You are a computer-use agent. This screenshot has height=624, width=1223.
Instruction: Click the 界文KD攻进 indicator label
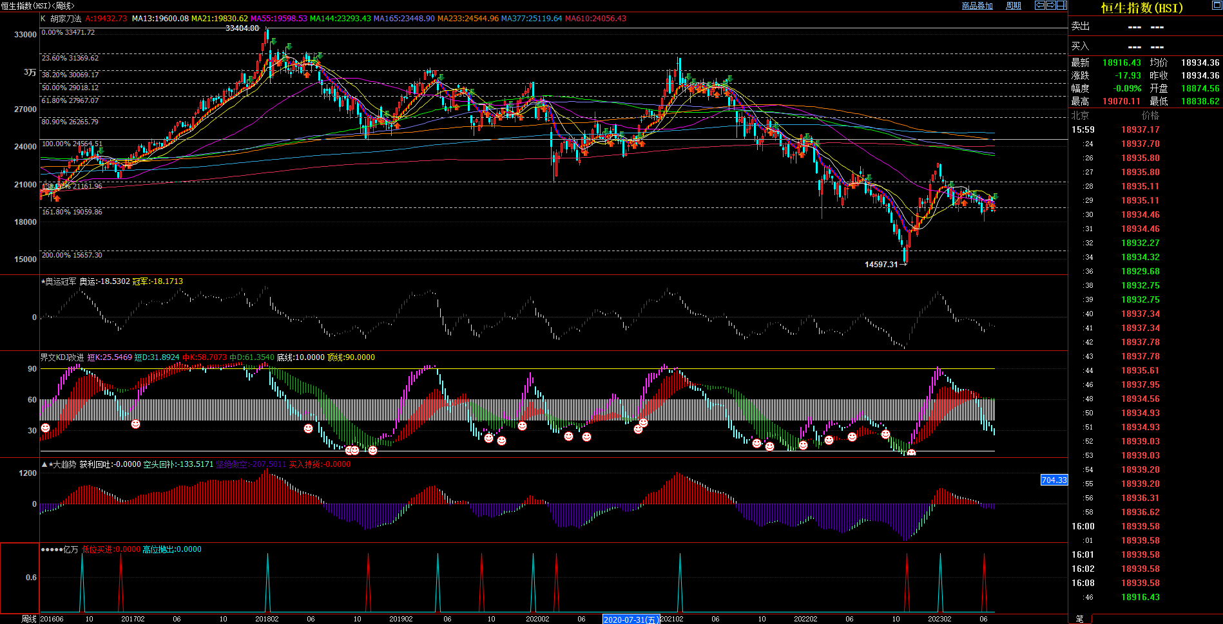pos(62,357)
